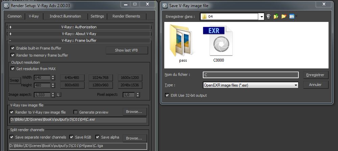Toggle Save separate render channels
The height and width of the screenshot is (151, 338).
tap(11, 137)
